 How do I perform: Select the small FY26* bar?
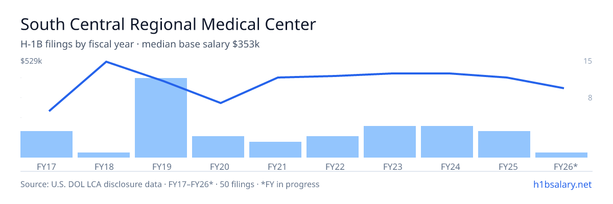[x=561, y=155]
